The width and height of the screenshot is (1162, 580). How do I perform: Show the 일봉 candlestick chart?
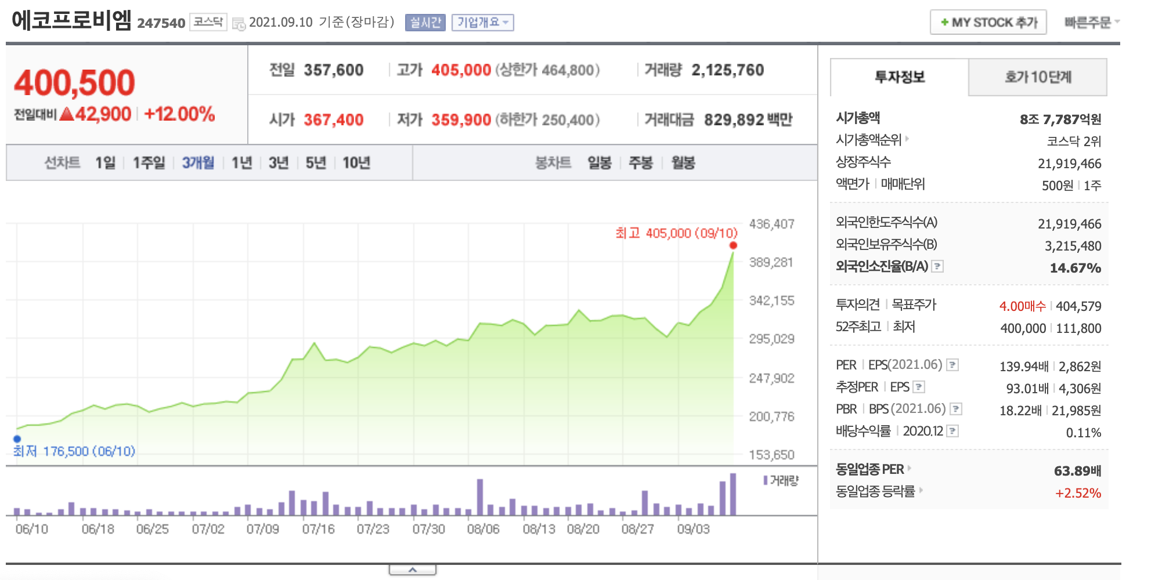600,163
